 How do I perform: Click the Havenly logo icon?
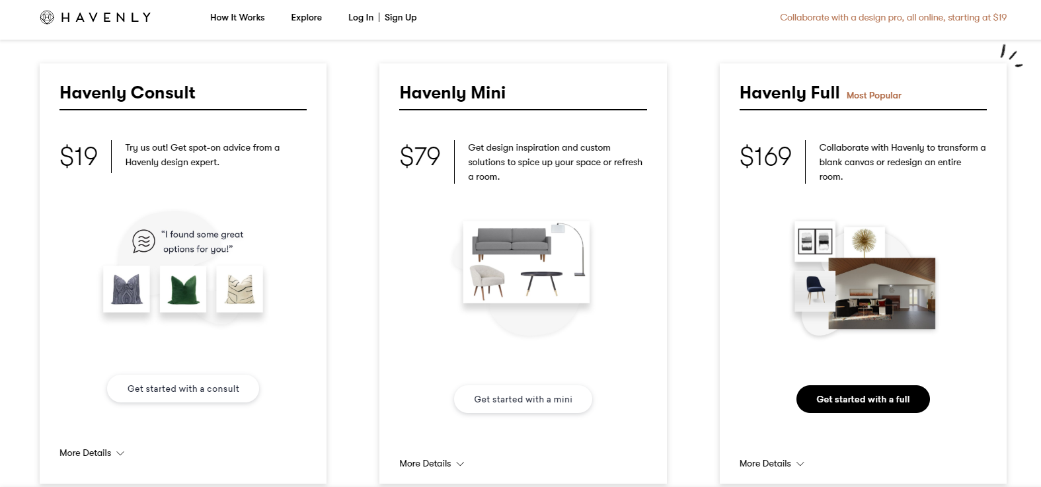pos(47,18)
